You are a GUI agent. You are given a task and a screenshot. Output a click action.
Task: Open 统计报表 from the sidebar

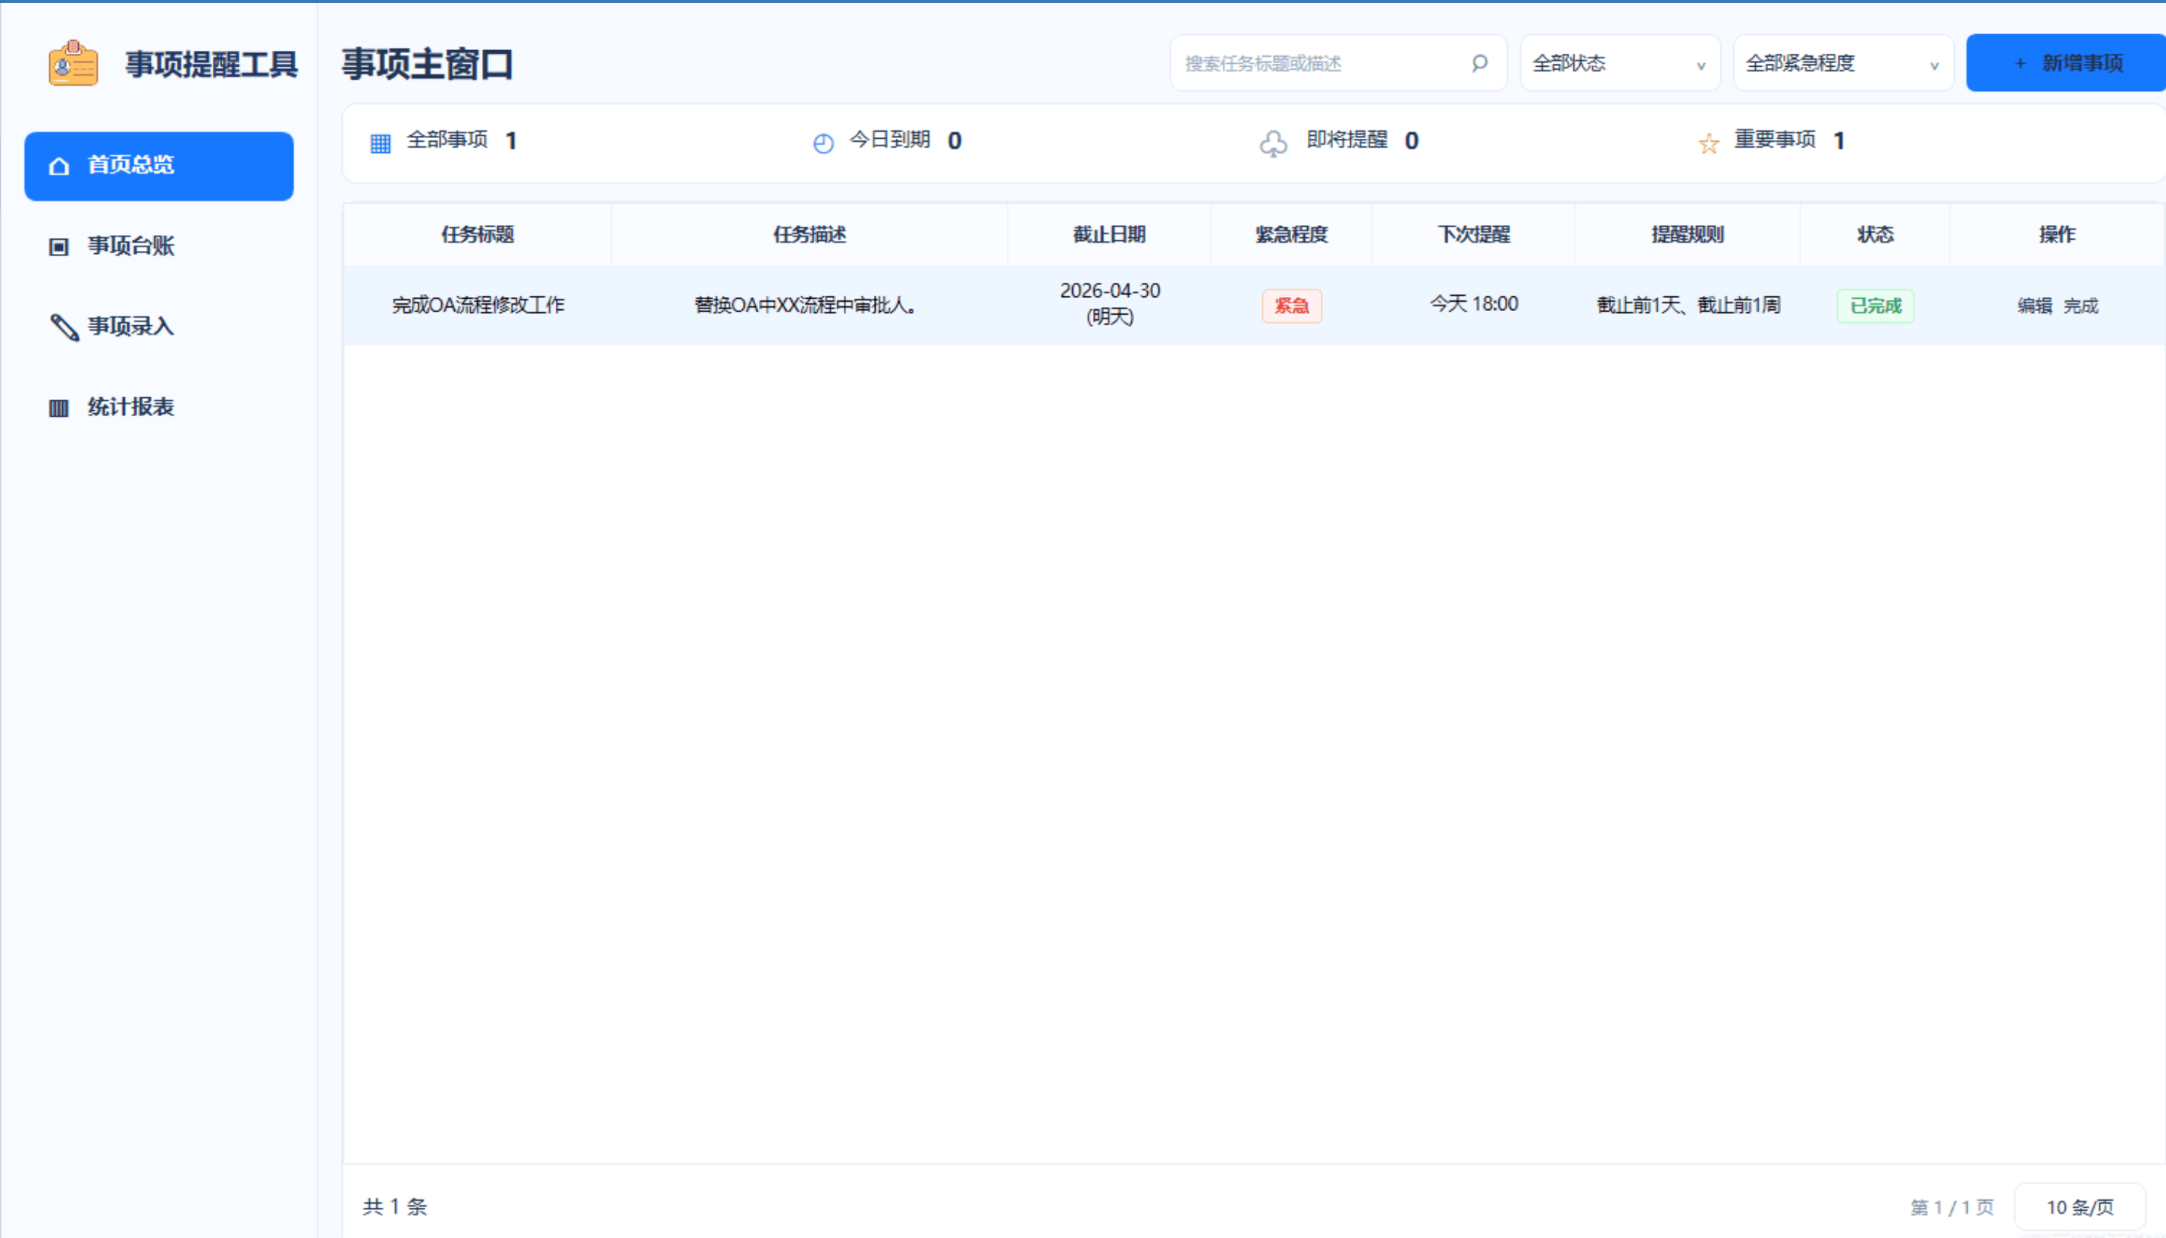[159, 408]
